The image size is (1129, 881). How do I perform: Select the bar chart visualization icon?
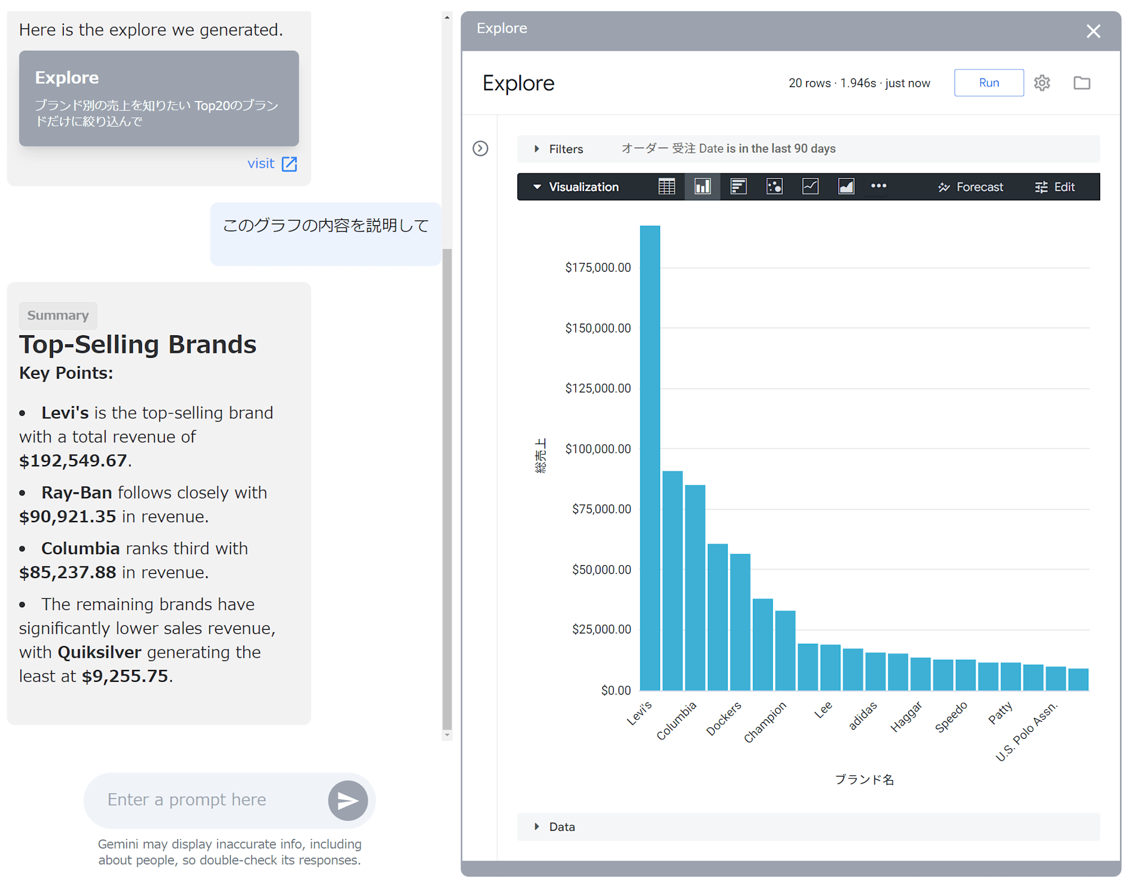[x=738, y=187]
